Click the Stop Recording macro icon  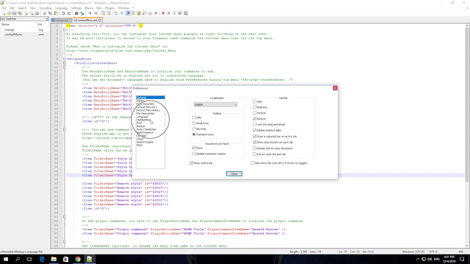(x=169, y=13)
